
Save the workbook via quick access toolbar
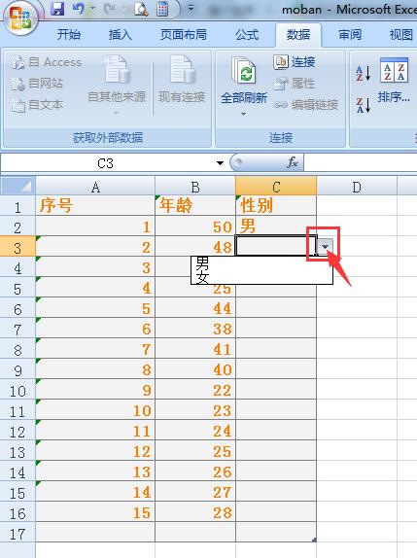(57, 9)
